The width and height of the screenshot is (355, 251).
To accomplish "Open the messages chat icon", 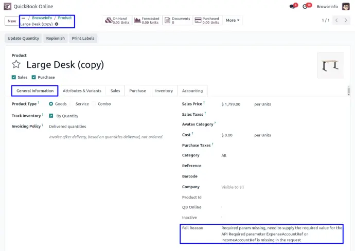I will click(x=293, y=7).
